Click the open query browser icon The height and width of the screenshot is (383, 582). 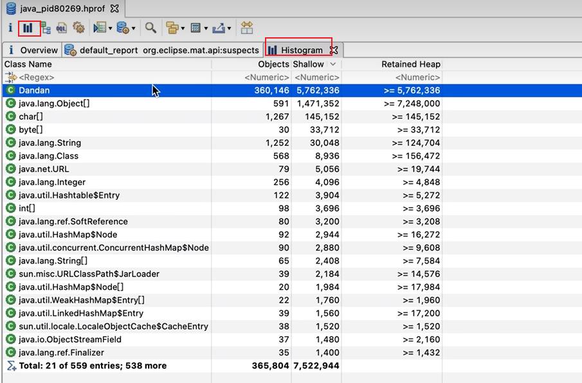(122, 28)
